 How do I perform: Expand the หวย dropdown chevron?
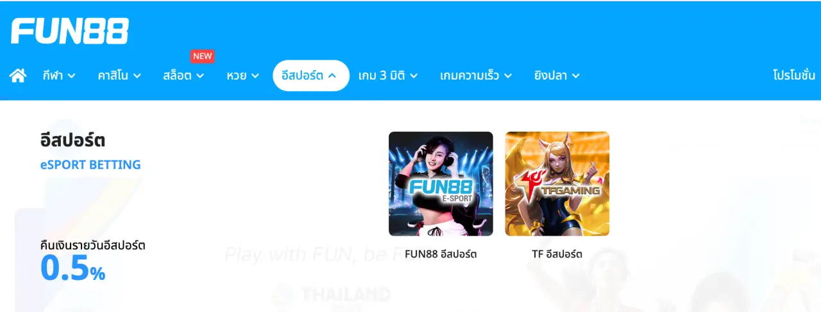click(x=255, y=76)
